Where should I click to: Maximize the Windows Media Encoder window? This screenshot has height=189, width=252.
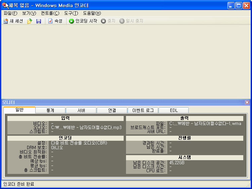239,6
